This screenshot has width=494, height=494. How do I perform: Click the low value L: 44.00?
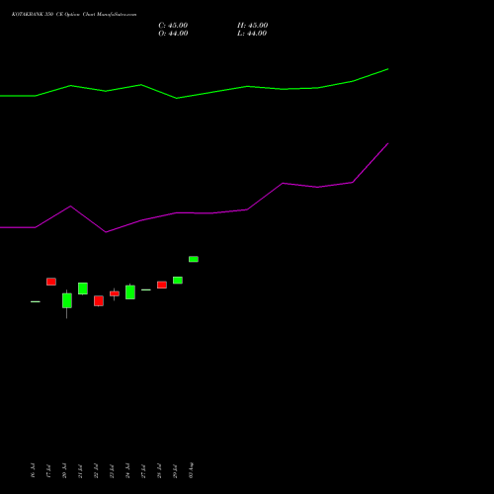[x=252, y=34]
